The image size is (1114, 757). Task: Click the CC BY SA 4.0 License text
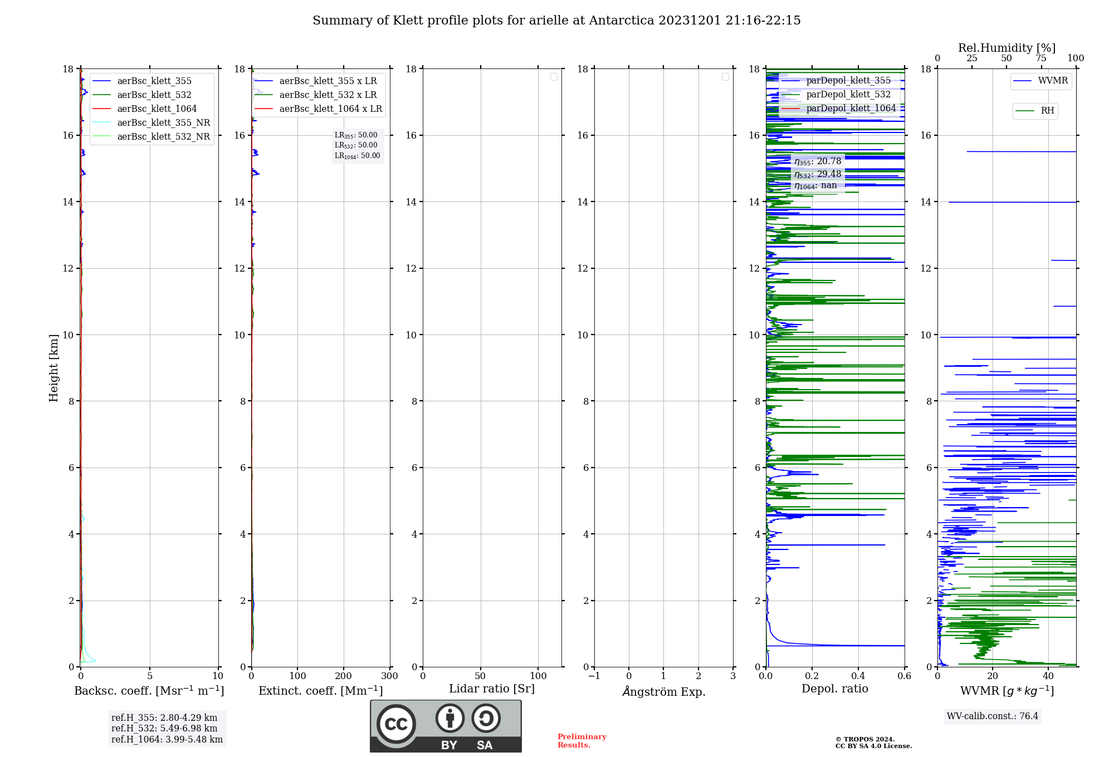point(873,746)
